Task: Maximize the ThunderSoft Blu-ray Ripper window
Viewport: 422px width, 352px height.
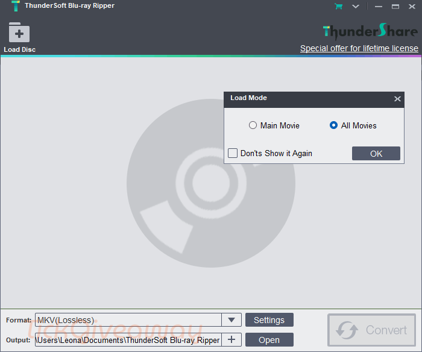Action: click(x=395, y=7)
